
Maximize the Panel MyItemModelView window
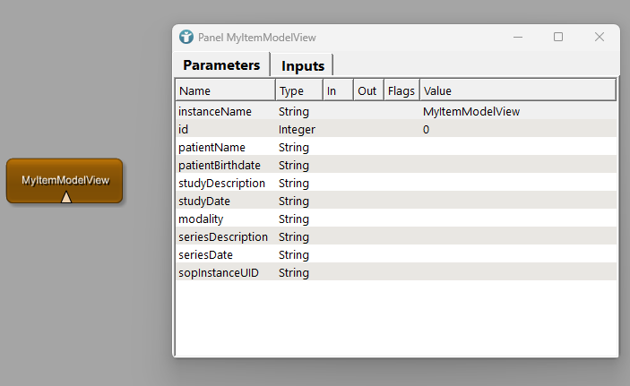point(558,38)
